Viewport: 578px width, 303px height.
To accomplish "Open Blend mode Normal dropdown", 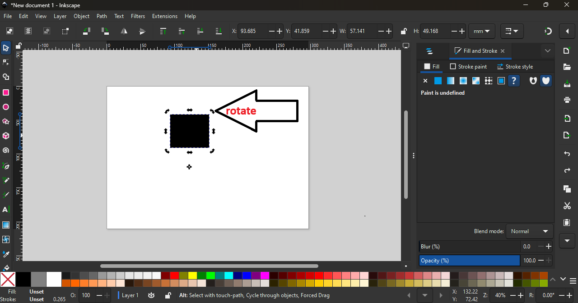I will click(530, 231).
